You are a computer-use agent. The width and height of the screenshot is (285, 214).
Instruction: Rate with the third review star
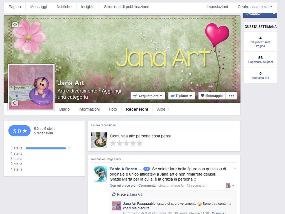[x=126, y=144]
